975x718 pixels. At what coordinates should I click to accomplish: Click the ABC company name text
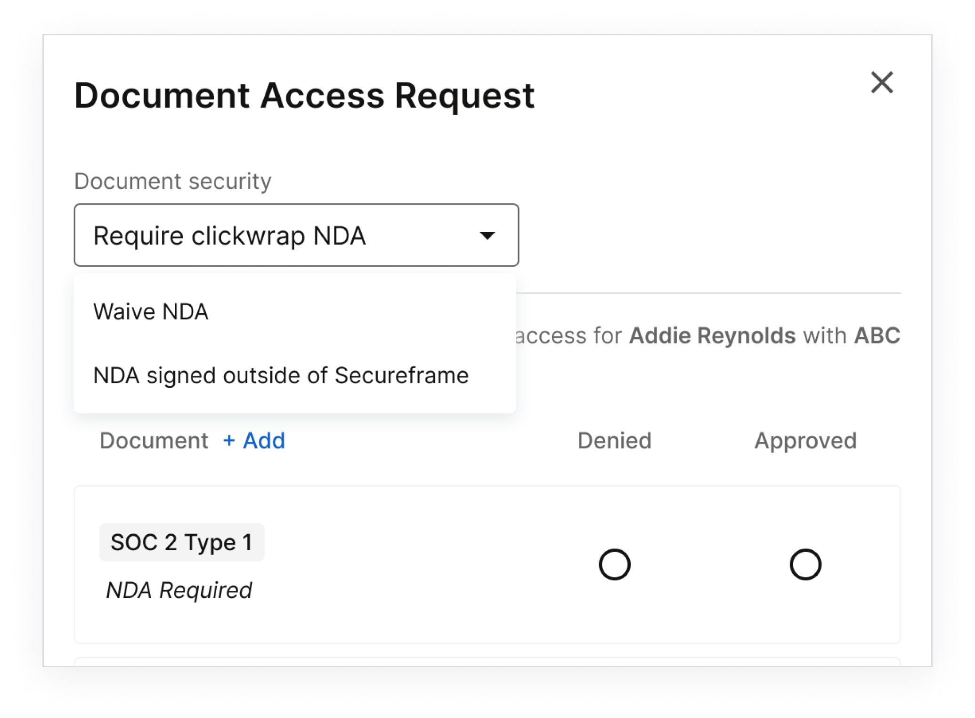click(x=877, y=336)
